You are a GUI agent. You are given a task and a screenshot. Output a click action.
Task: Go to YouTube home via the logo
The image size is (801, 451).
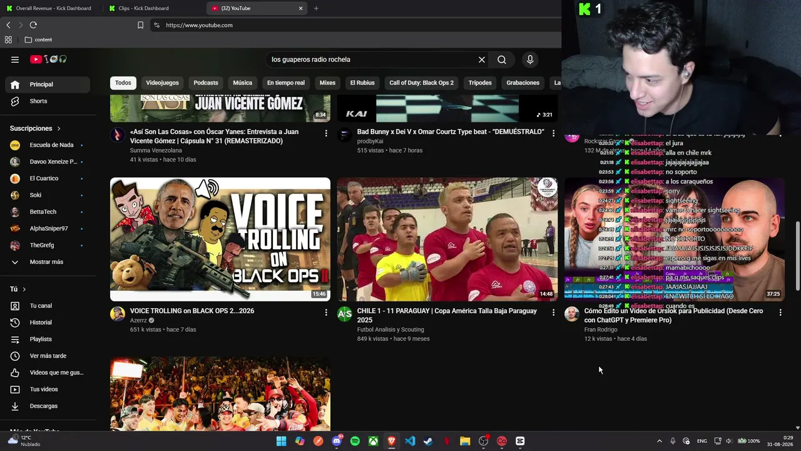click(48, 60)
